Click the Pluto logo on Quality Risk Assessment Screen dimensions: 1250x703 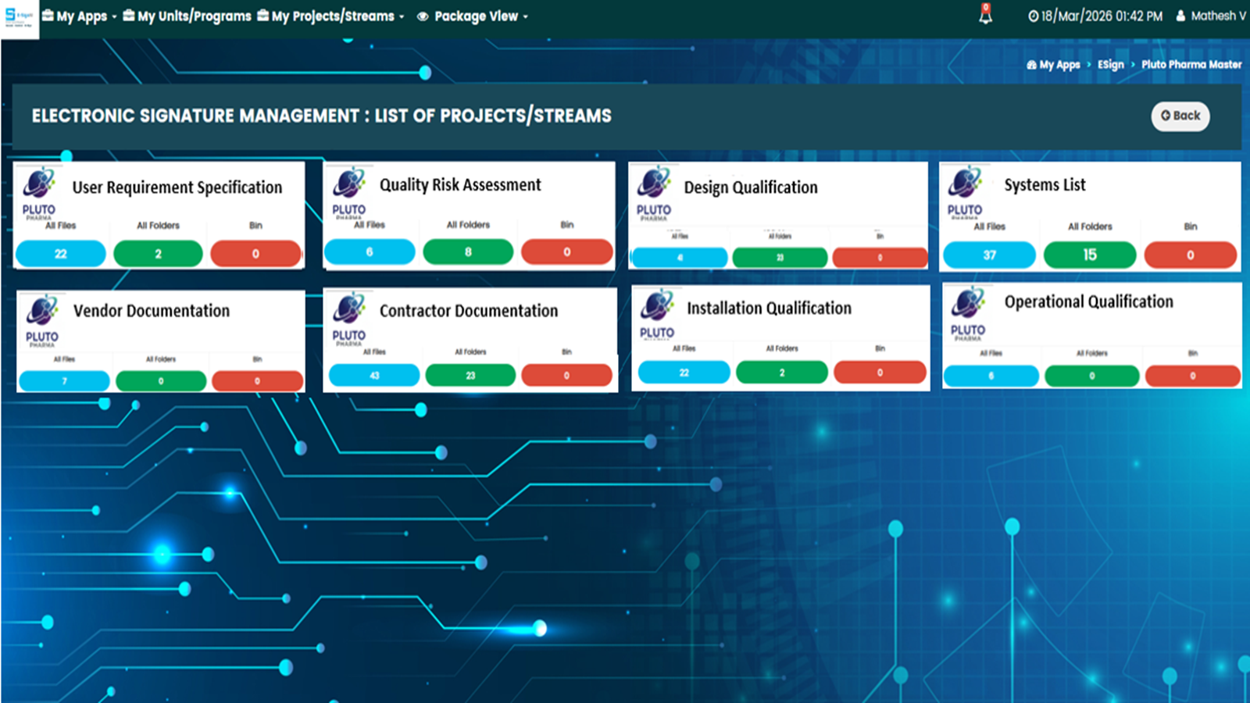tap(349, 191)
